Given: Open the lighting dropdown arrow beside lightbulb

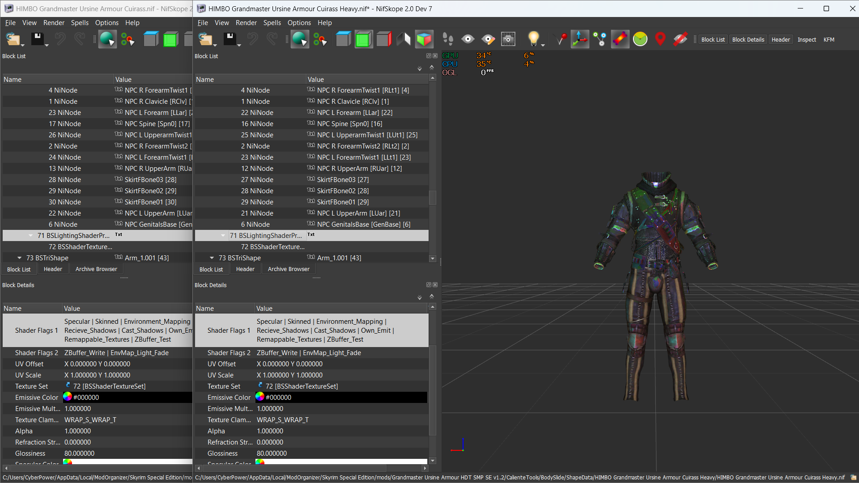Looking at the screenshot, I should click(x=543, y=45).
